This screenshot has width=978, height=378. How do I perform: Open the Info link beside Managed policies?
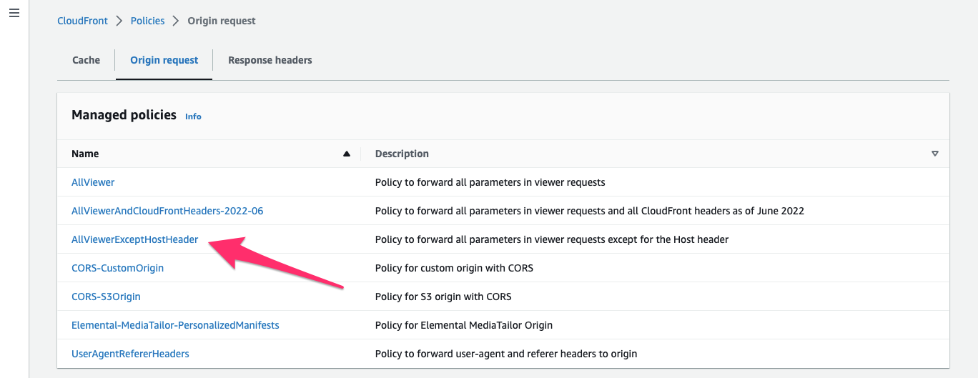click(193, 116)
